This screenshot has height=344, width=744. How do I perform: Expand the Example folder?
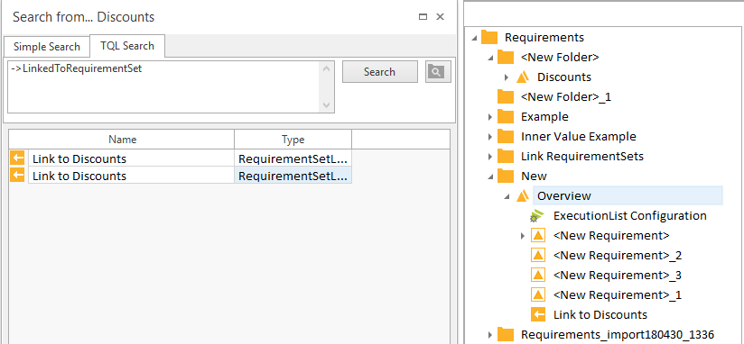pos(490,117)
